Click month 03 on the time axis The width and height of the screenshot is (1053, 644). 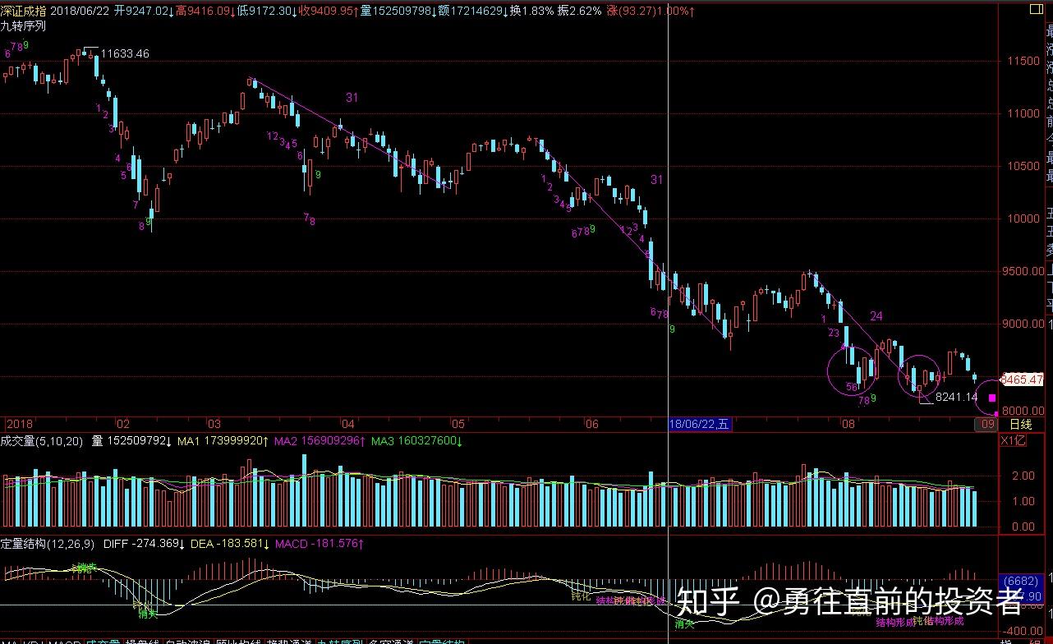[214, 424]
